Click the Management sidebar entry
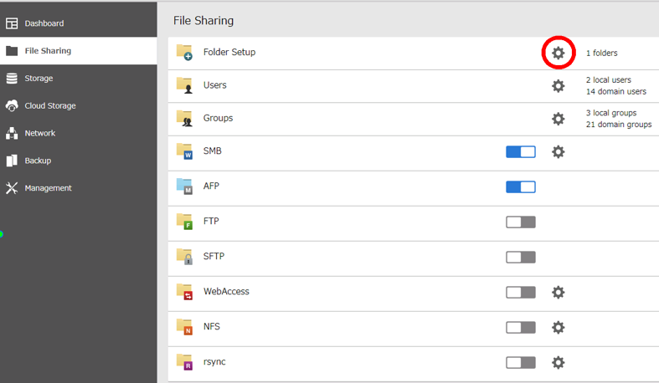The height and width of the screenshot is (383, 659). (x=48, y=188)
